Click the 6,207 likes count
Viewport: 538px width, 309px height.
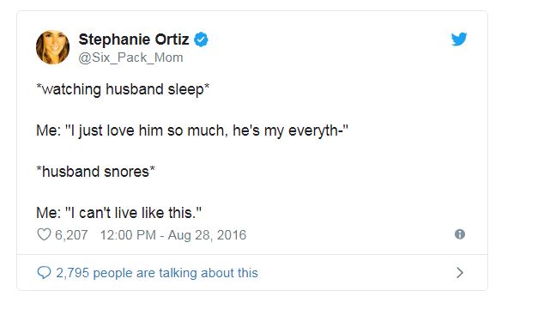click(71, 235)
